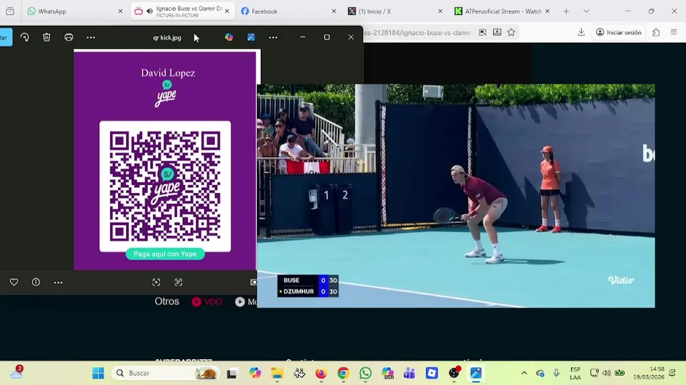Open File Explorer from the taskbar
686x385 pixels.
(x=277, y=373)
